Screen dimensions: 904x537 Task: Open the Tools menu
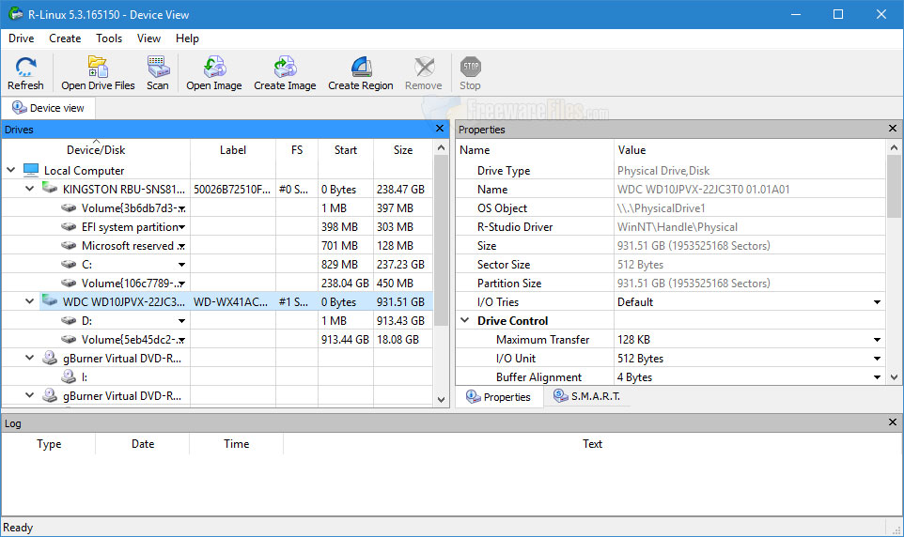109,38
